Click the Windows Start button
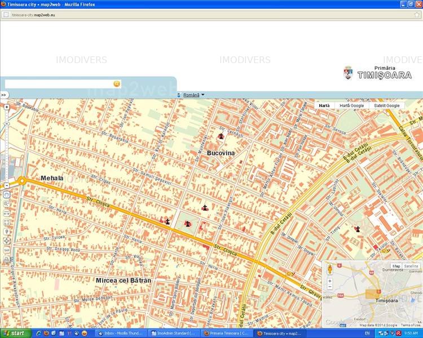The width and height of the screenshot is (423, 338). click(14, 333)
